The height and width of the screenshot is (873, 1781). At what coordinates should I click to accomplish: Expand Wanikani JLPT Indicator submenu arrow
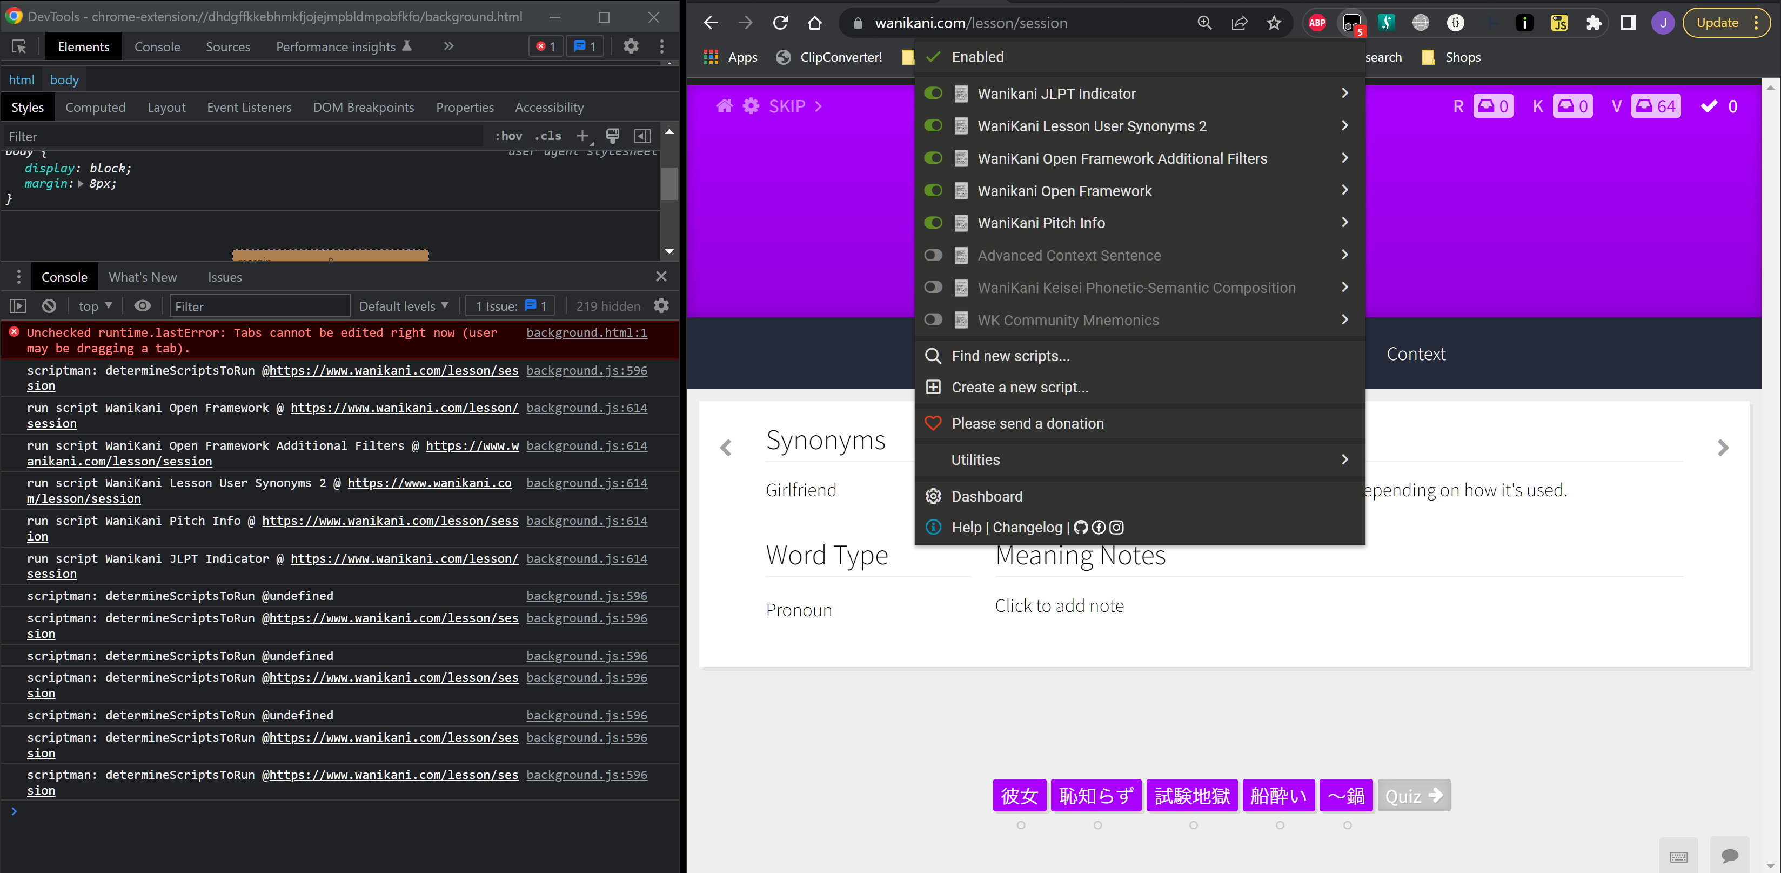pyautogui.click(x=1345, y=94)
